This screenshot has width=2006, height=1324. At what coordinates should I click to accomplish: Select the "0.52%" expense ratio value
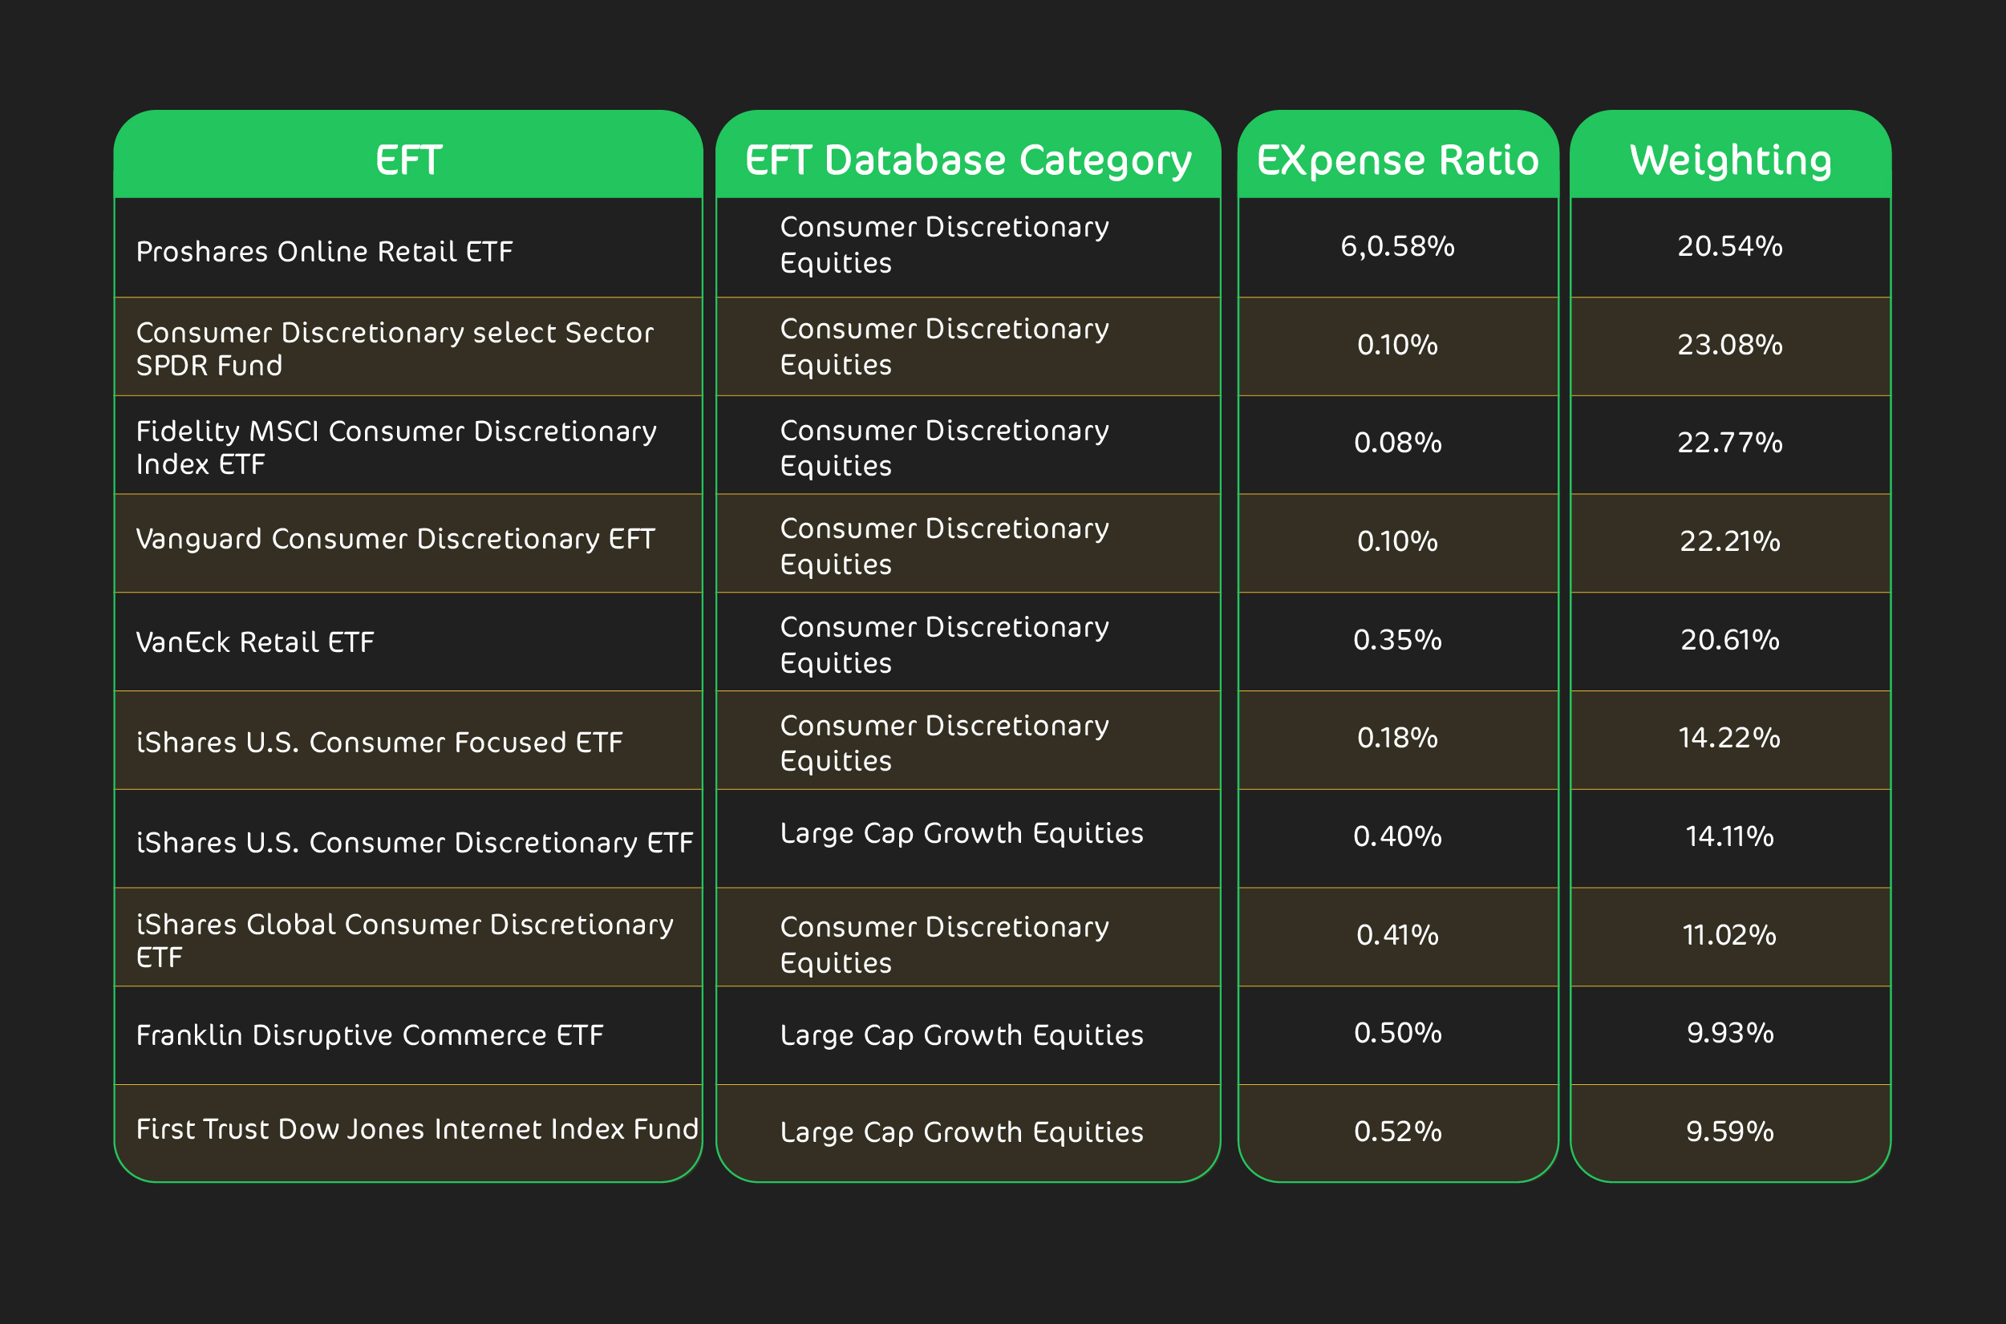pos(1397,1132)
